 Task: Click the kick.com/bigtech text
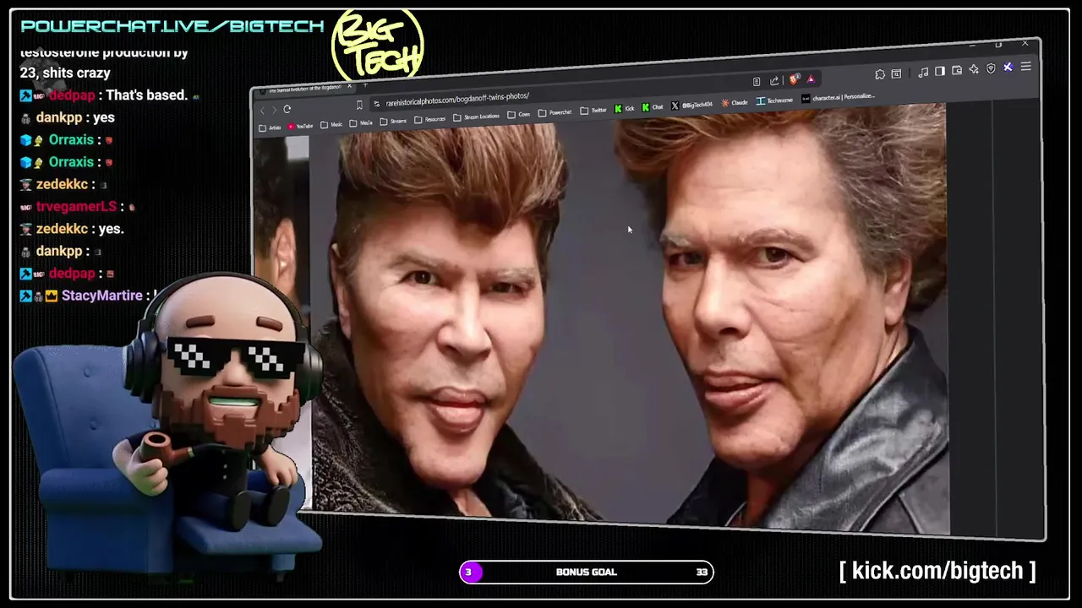(x=937, y=571)
